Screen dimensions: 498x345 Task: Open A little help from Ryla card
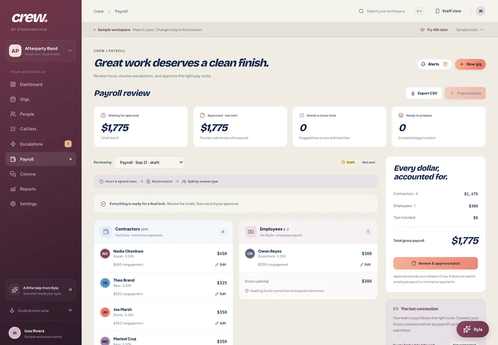point(41,290)
